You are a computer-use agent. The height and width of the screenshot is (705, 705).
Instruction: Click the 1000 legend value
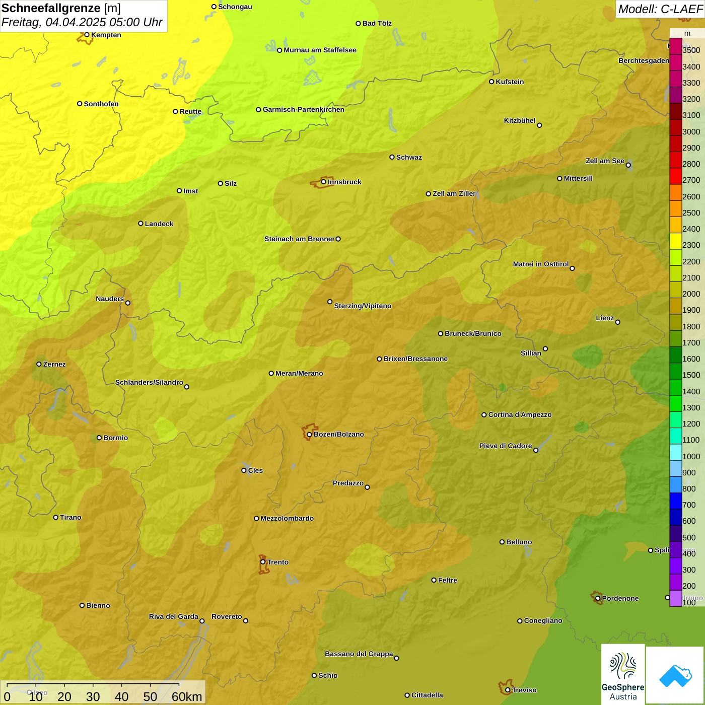[x=691, y=456]
